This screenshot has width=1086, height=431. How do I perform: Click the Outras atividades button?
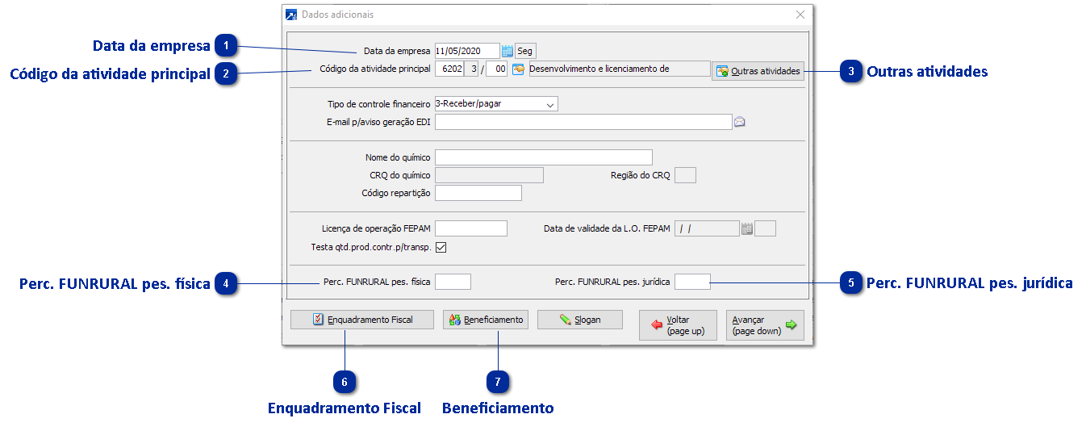pos(758,71)
